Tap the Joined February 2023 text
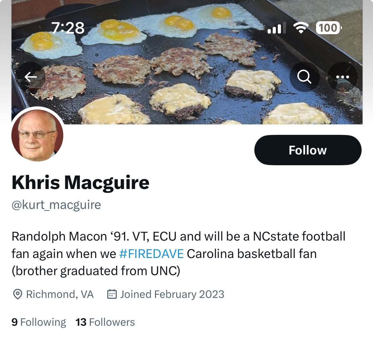 (172, 294)
